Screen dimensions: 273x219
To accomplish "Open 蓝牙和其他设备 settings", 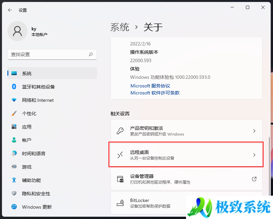I will [x=52, y=87].
